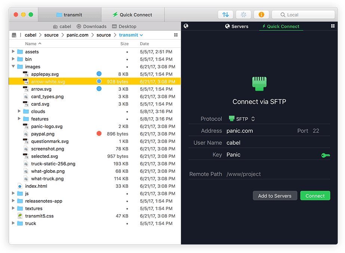
Task: Open the Desktop favorite
Action: (x=124, y=26)
